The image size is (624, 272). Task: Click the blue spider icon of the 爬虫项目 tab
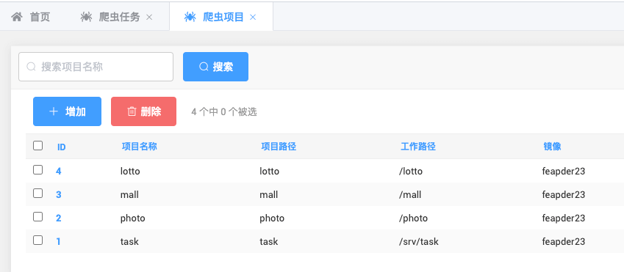click(x=190, y=17)
